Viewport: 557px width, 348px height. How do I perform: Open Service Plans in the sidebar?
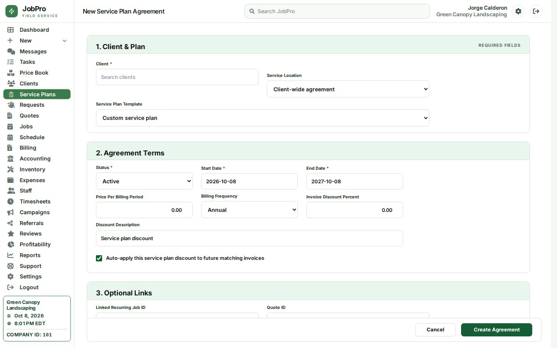pyautogui.click(x=37, y=94)
